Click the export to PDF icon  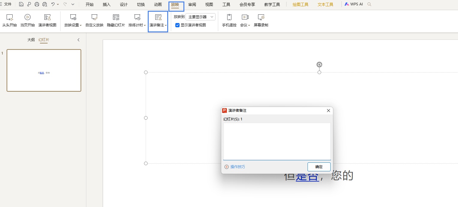(x=29, y=4)
